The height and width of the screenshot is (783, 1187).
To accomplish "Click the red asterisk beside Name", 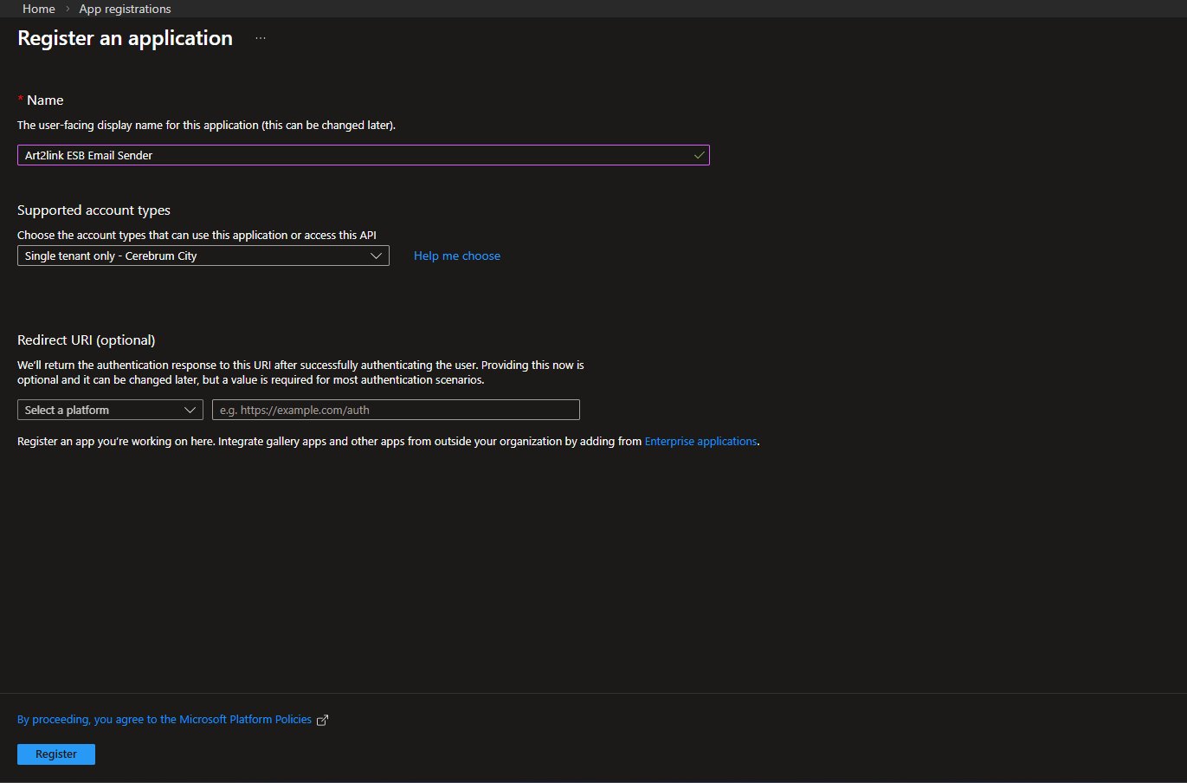I will tap(19, 99).
